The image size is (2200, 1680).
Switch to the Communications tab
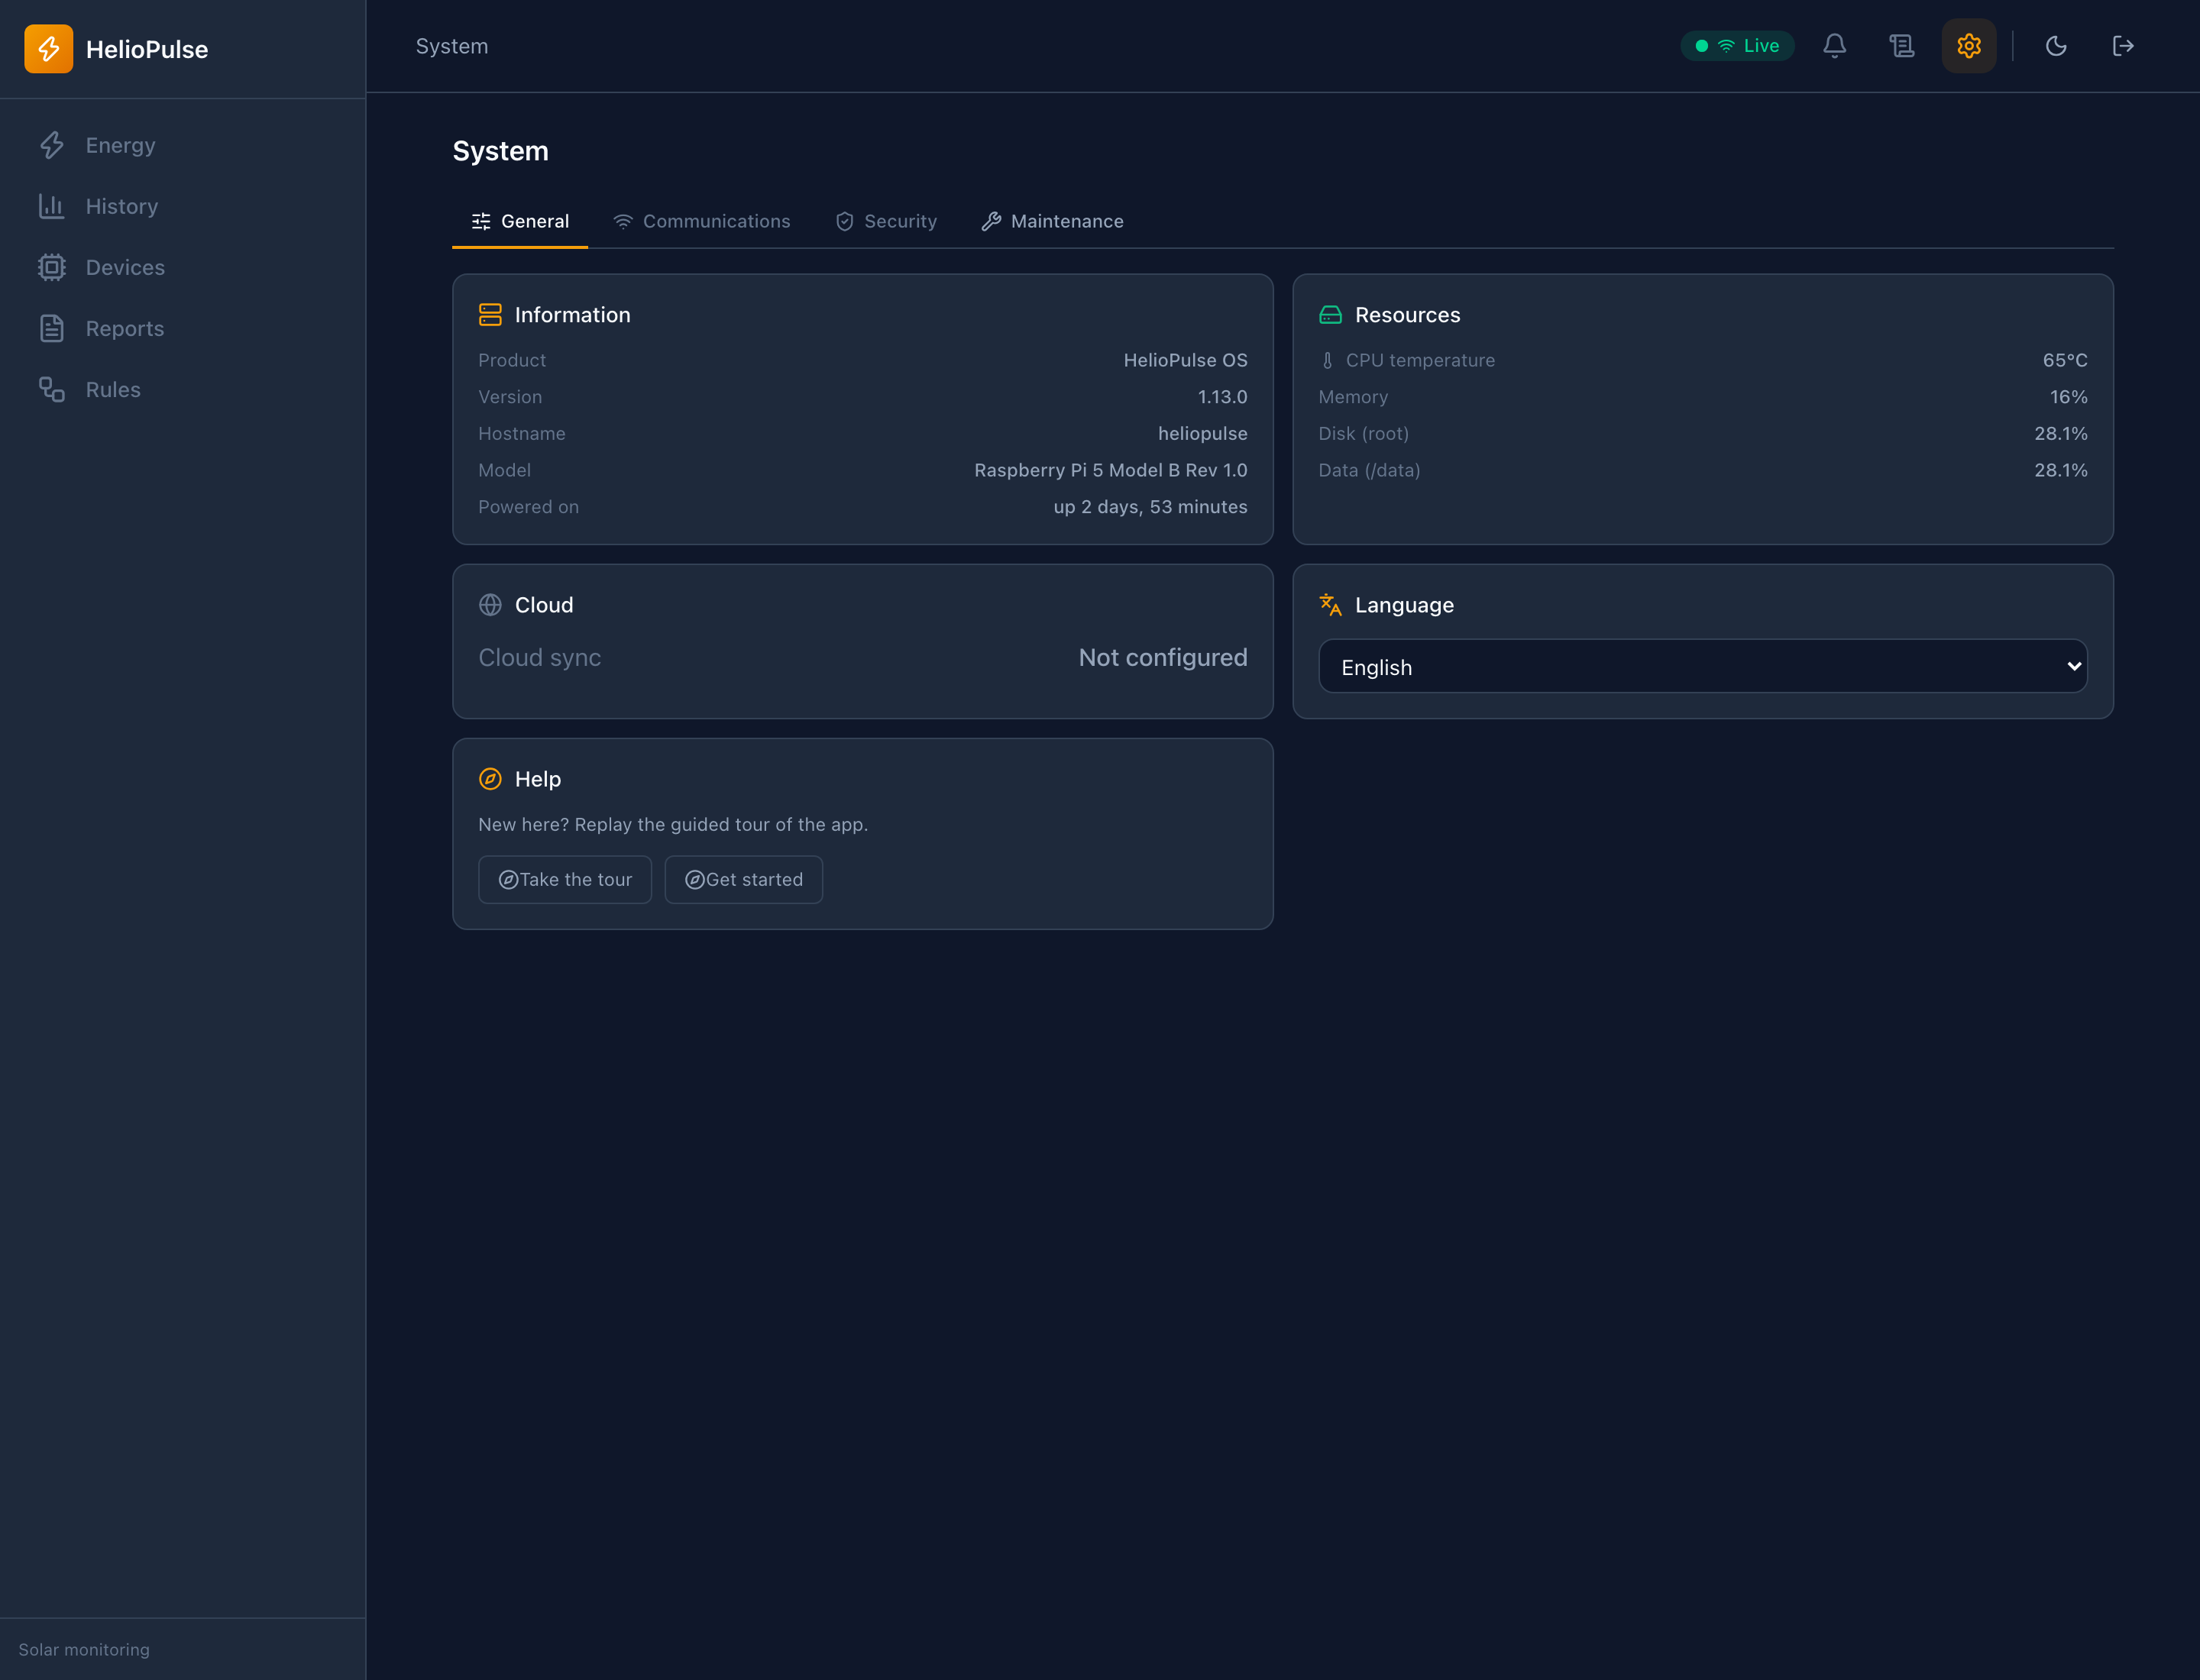[x=701, y=221]
